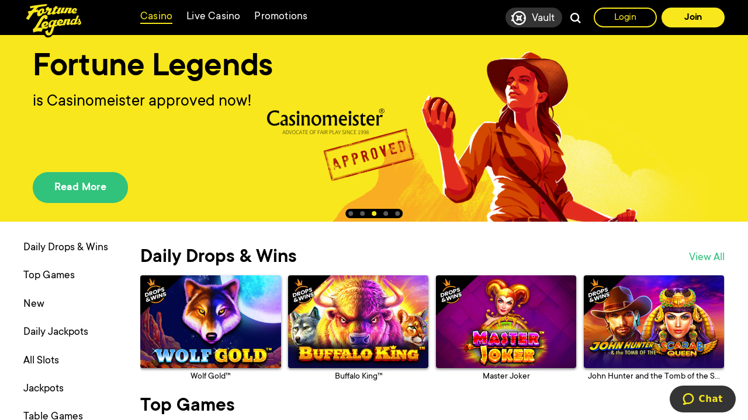Open the Daily Jackpots sidebar category
This screenshot has height=420, width=748.
(56, 332)
